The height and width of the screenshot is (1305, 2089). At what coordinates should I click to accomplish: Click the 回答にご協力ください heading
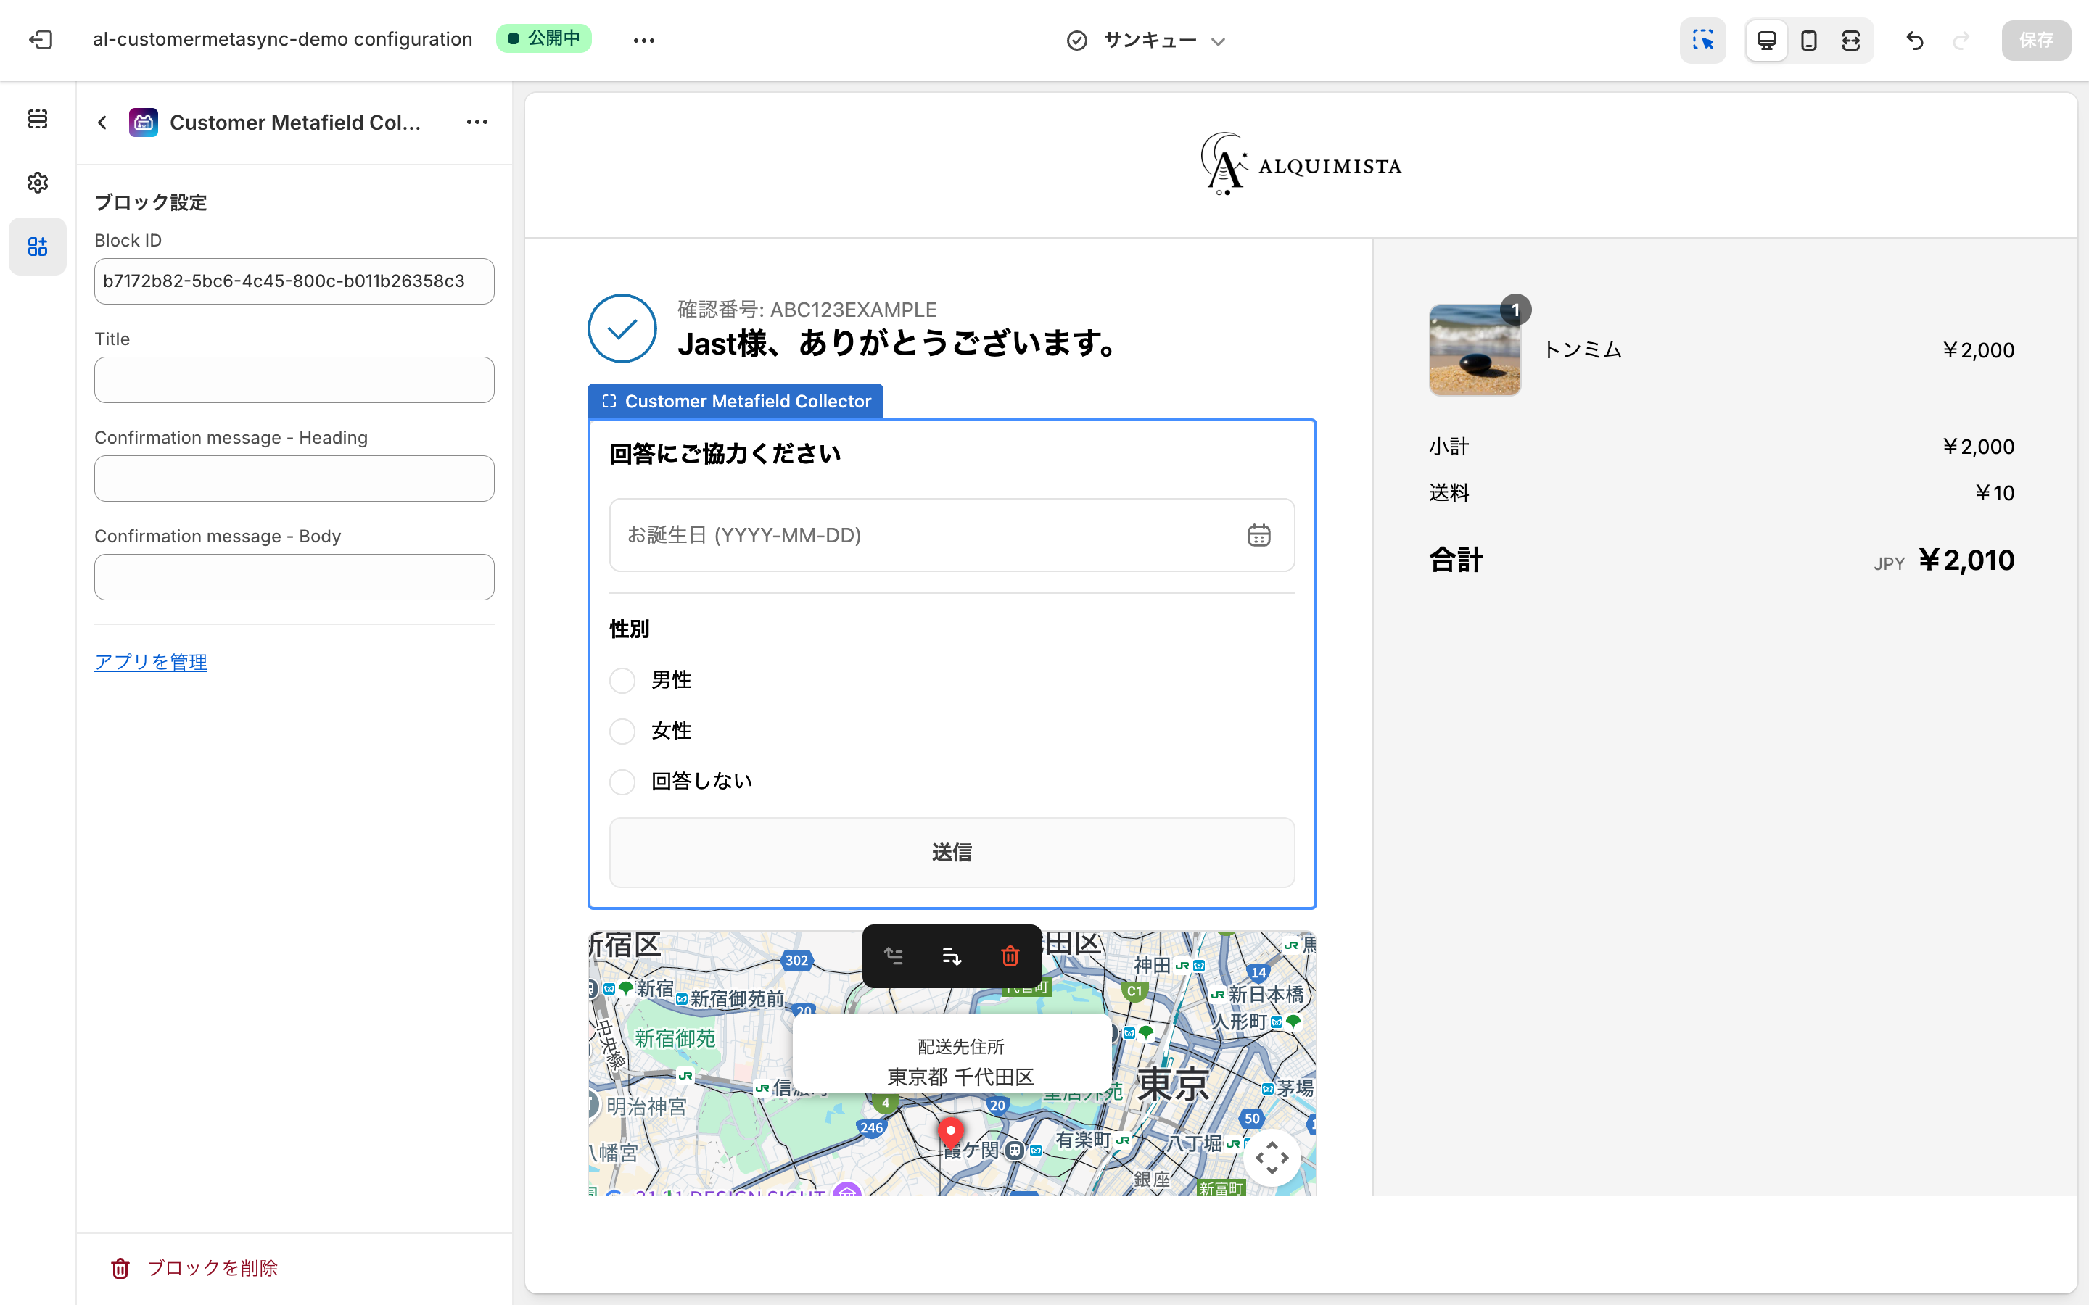[x=725, y=454]
